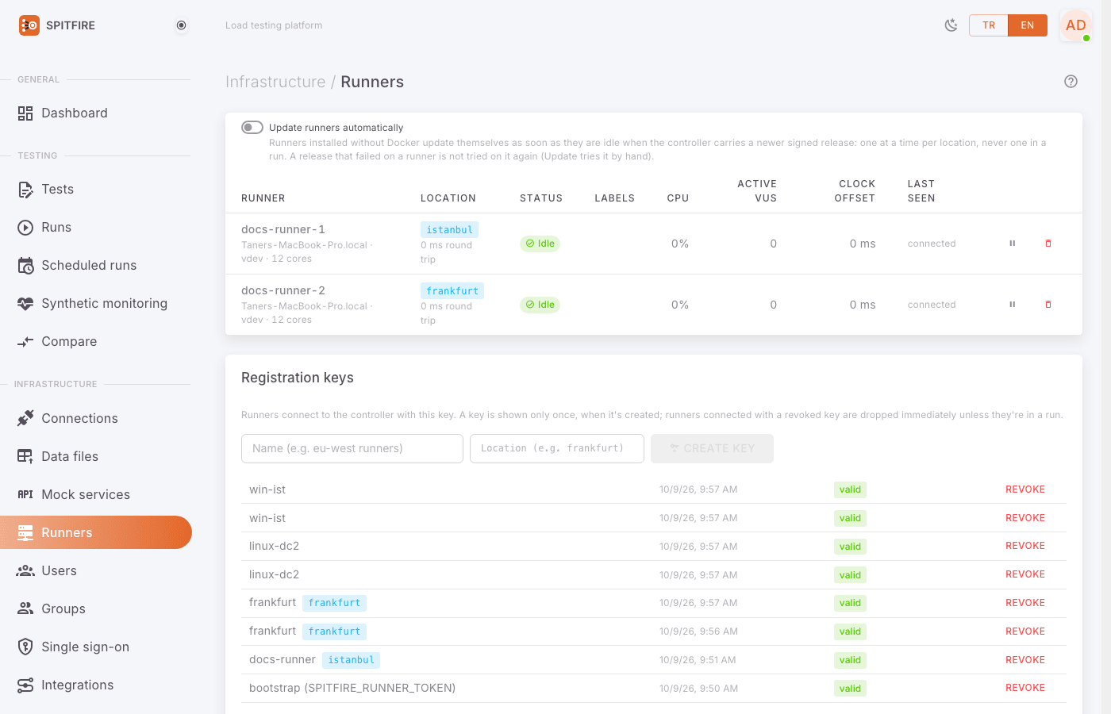This screenshot has width=1111, height=714.
Task: Click the Runners server icon
Action: click(25, 532)
